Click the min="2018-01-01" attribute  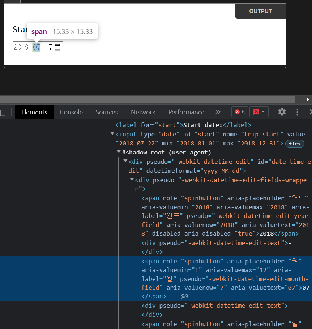[x=190, y=144]
